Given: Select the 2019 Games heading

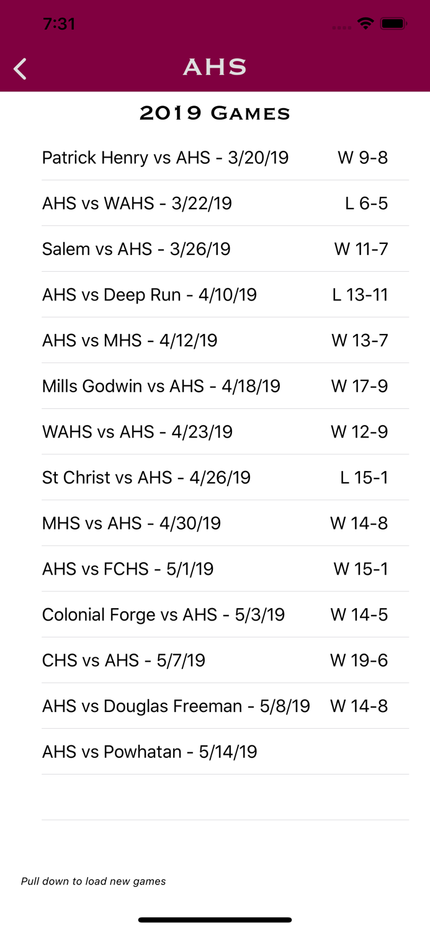Looking at the screenshot, I should (x=215, y=114).
